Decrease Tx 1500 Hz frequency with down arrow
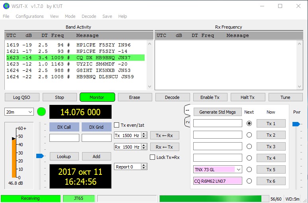Image resolution: width=308 pixels, height=203 pixels. point(144,137)
